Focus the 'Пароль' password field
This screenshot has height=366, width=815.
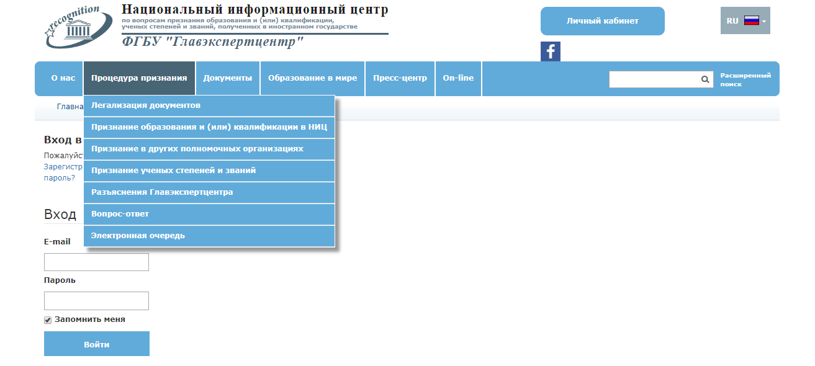click(x=96, y=301)
